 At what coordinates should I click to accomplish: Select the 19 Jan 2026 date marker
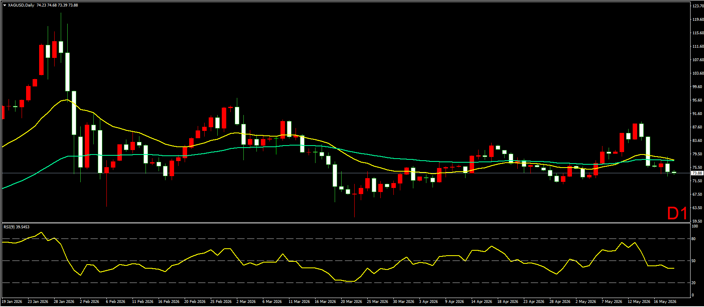click(12, 302)
